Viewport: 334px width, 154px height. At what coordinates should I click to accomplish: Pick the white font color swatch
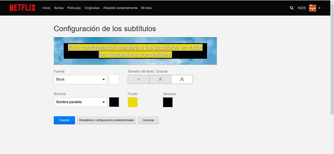pos(114,80)
